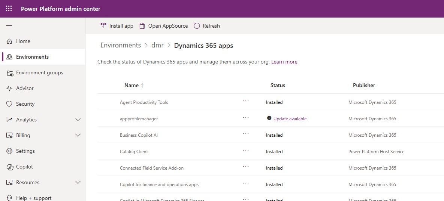This screenshot has height=201, width=444.
Task: Click the Help + support headset icon
Action: coord(9,198)
